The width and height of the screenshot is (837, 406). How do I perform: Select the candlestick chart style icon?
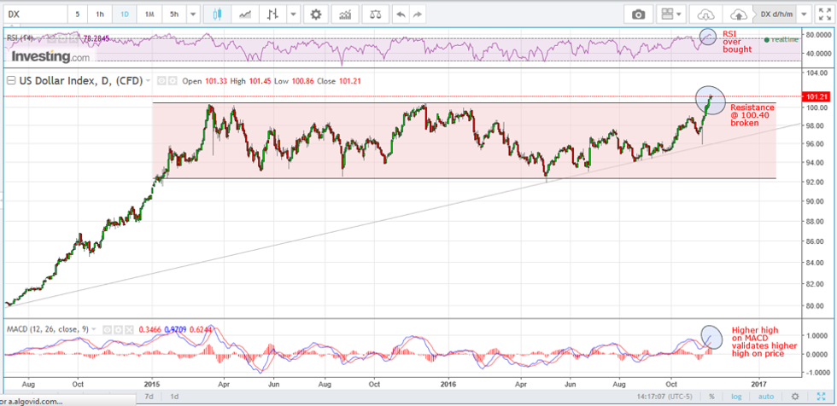pos(216,14)
